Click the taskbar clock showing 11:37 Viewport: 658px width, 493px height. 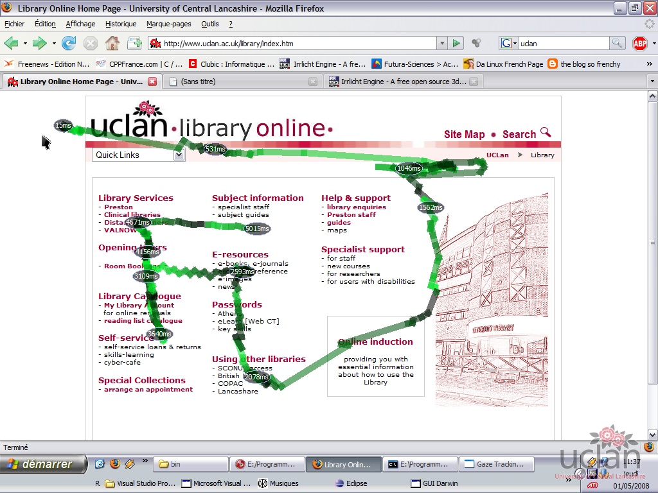631,462
